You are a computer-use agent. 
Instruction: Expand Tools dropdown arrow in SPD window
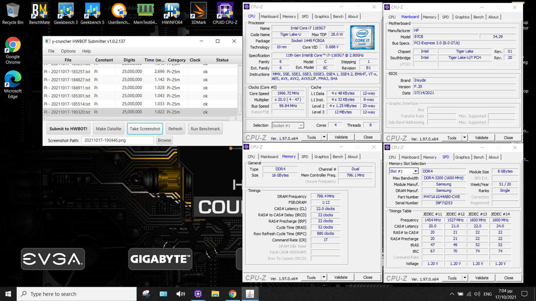click(x=465, y=278)
